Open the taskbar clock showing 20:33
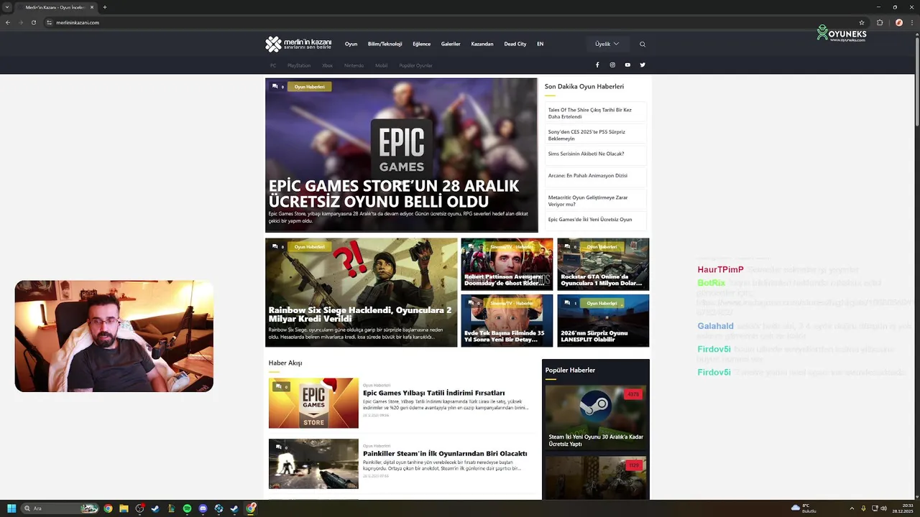920x517 pixels. (x=903, y=508)
